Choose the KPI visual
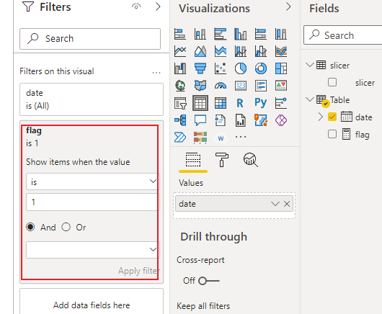The height and width of the screenshot is (314, 382). 281,86
